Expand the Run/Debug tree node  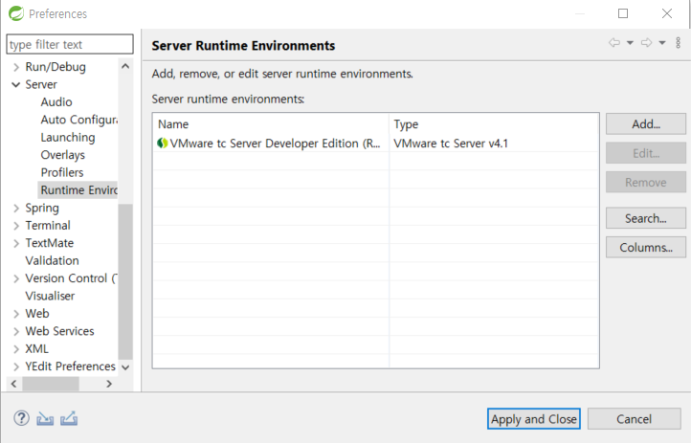pos(16,67)
